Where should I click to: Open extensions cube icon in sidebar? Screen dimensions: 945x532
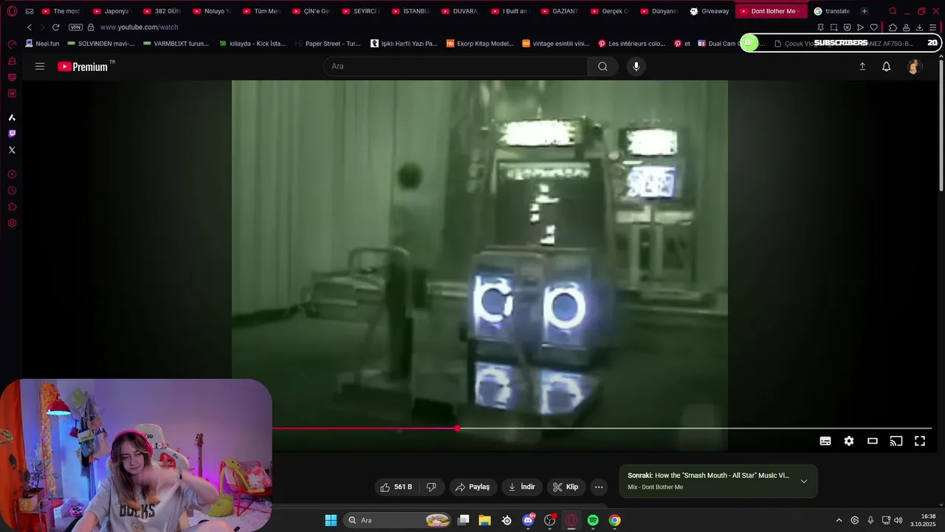[12, 207]
